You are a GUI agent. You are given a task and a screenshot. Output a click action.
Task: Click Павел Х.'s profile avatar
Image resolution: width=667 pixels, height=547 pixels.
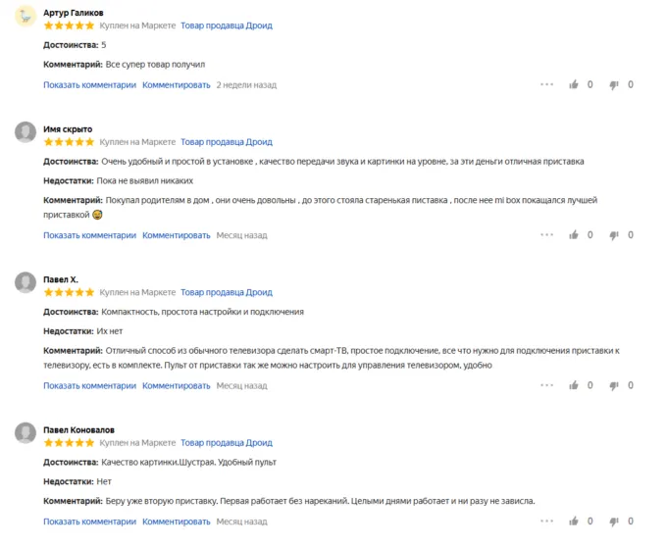[26, 283]
